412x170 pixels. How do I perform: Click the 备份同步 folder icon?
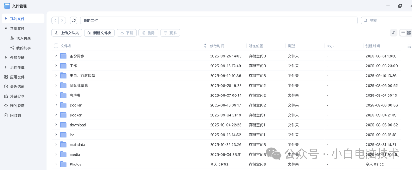pyautogui.click(x=63, y=56)
